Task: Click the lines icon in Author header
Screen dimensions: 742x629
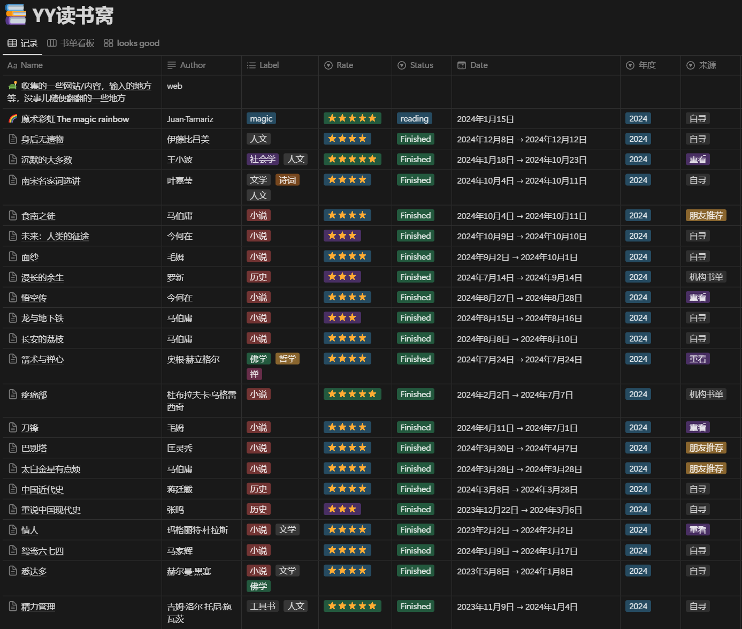Action: [172, 65]
